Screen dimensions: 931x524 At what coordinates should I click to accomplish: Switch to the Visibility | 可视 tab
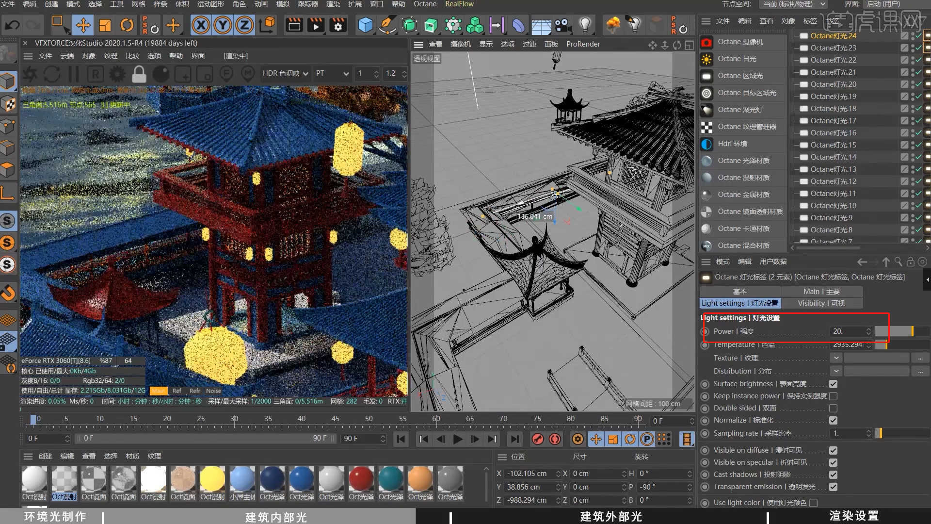(822, 303)
